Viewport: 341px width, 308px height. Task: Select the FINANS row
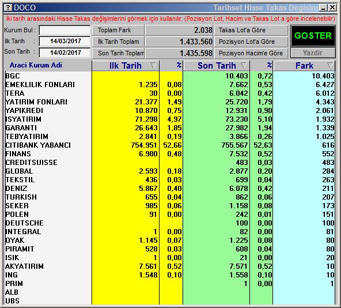click(169, 154)
